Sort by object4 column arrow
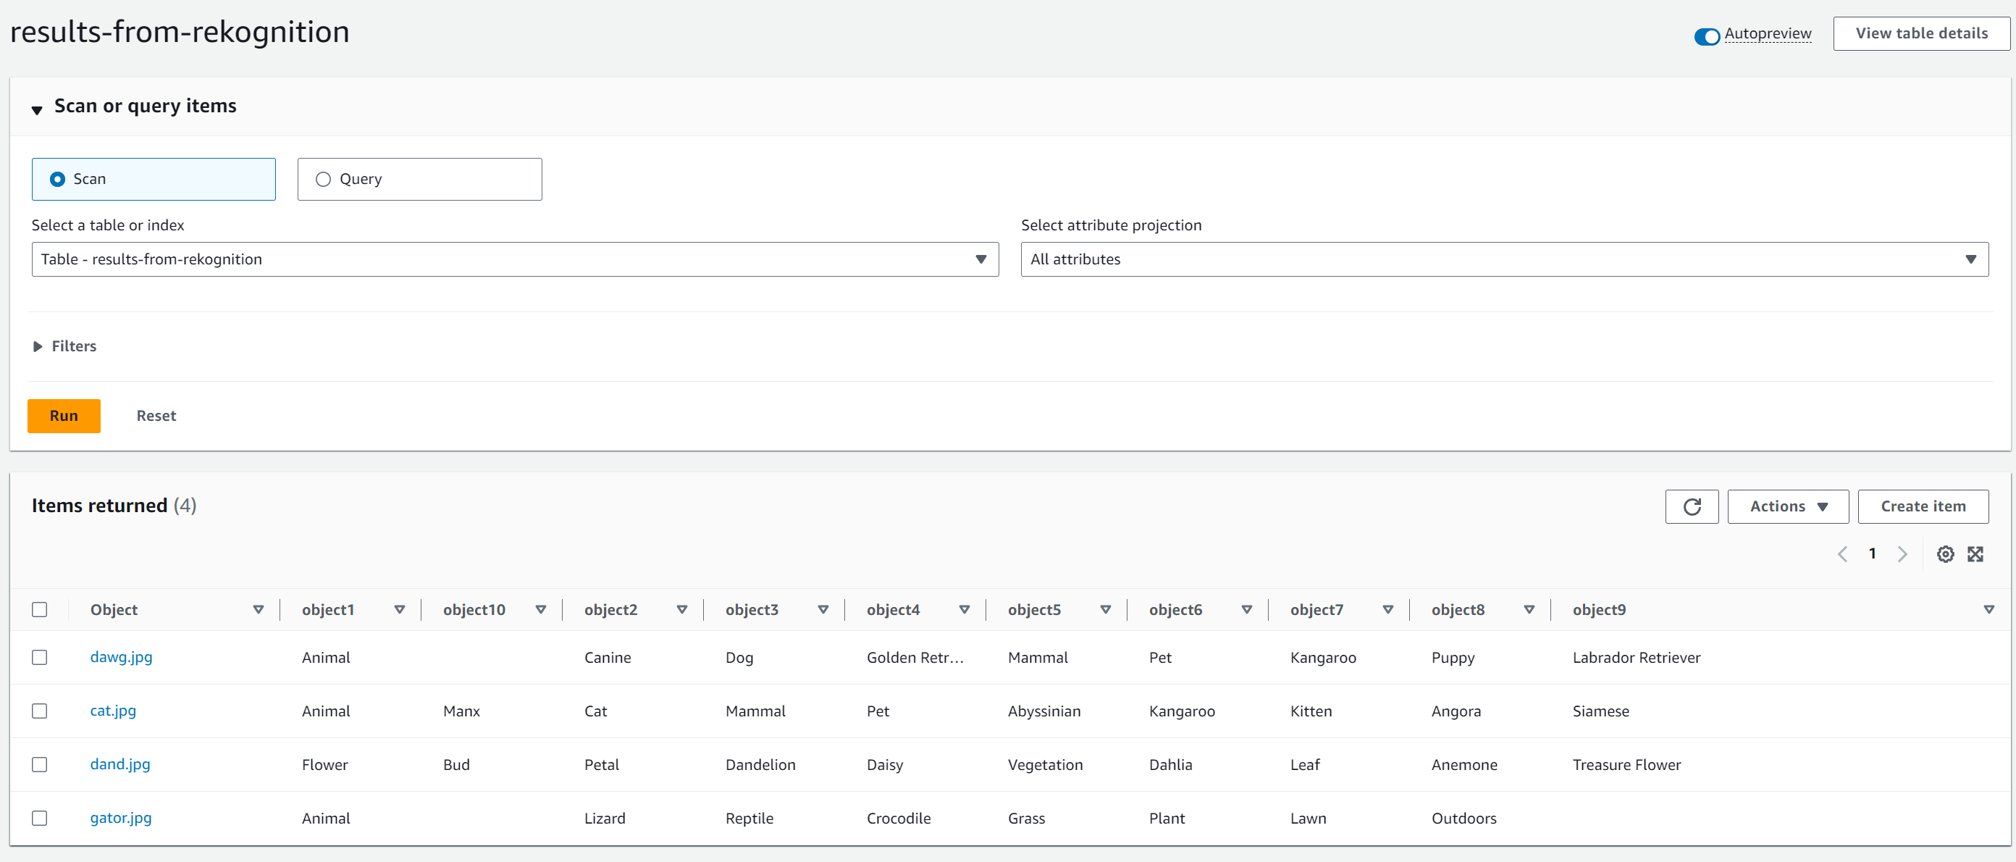The image size is (2016, 862). point(964,610)
